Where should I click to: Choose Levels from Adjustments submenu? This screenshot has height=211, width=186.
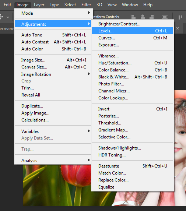(133, 31)
